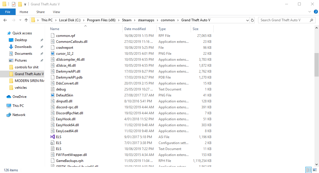
Task: Open the File menu
Action: click(8, 12)
